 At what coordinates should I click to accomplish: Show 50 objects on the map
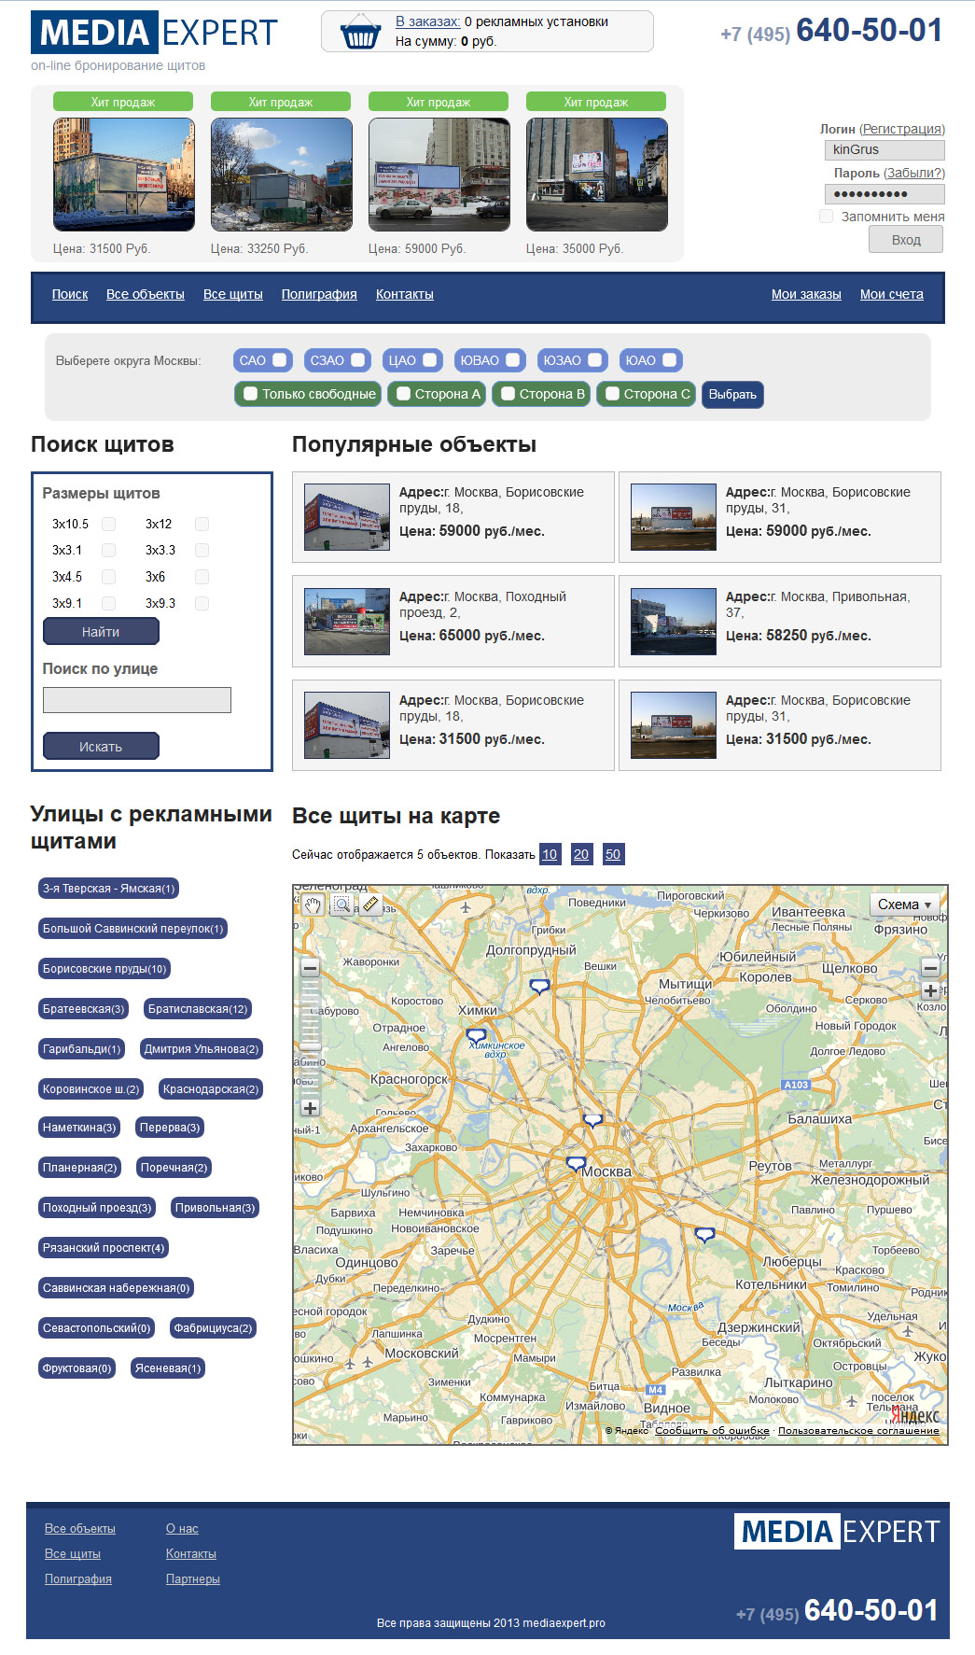(x=613, y=854)
